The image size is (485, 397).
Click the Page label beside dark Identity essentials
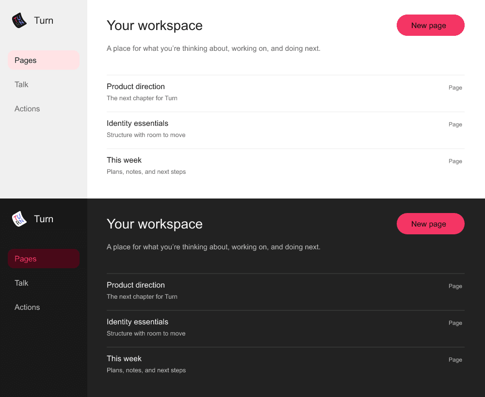pos(455,323)
